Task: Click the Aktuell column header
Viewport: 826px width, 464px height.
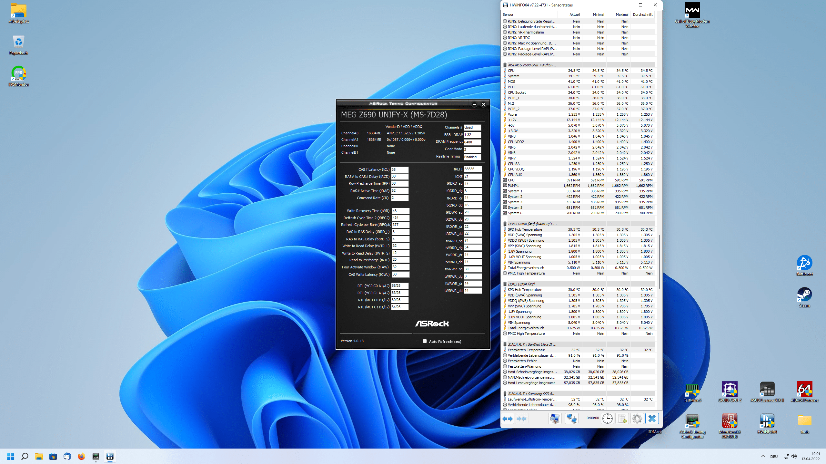Action: point(569,15)
